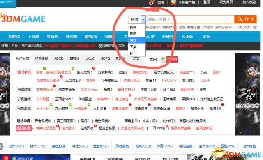Click 单机游戏下载大全 red link
Image resolution: width=263 pixels, height=160 pixels.
click(58, 46)
